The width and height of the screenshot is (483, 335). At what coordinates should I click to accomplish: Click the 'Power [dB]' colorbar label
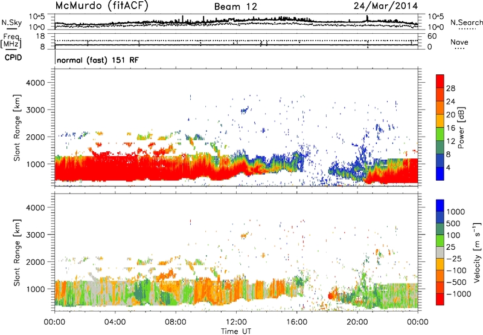click(x=461, y=128)
